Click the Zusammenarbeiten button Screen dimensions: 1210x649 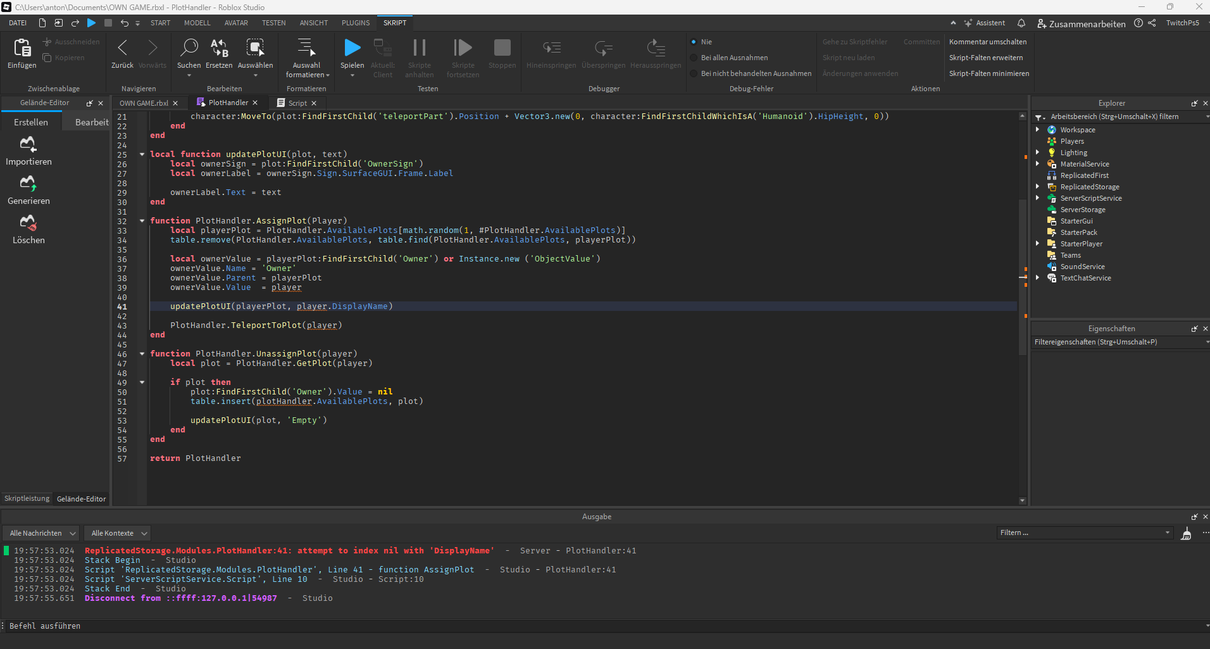1081,23
